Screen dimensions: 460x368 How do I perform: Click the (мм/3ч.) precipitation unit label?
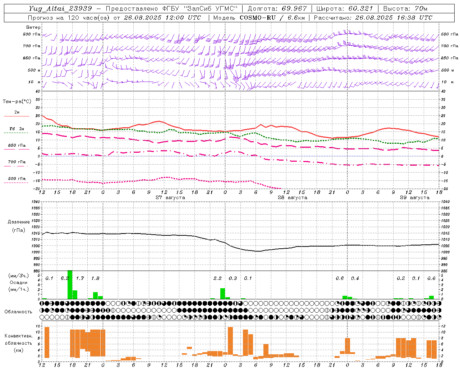[x=19, y=276]
